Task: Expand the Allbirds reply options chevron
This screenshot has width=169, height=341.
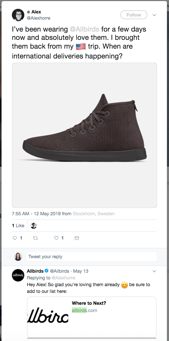Action: point(154,271)
